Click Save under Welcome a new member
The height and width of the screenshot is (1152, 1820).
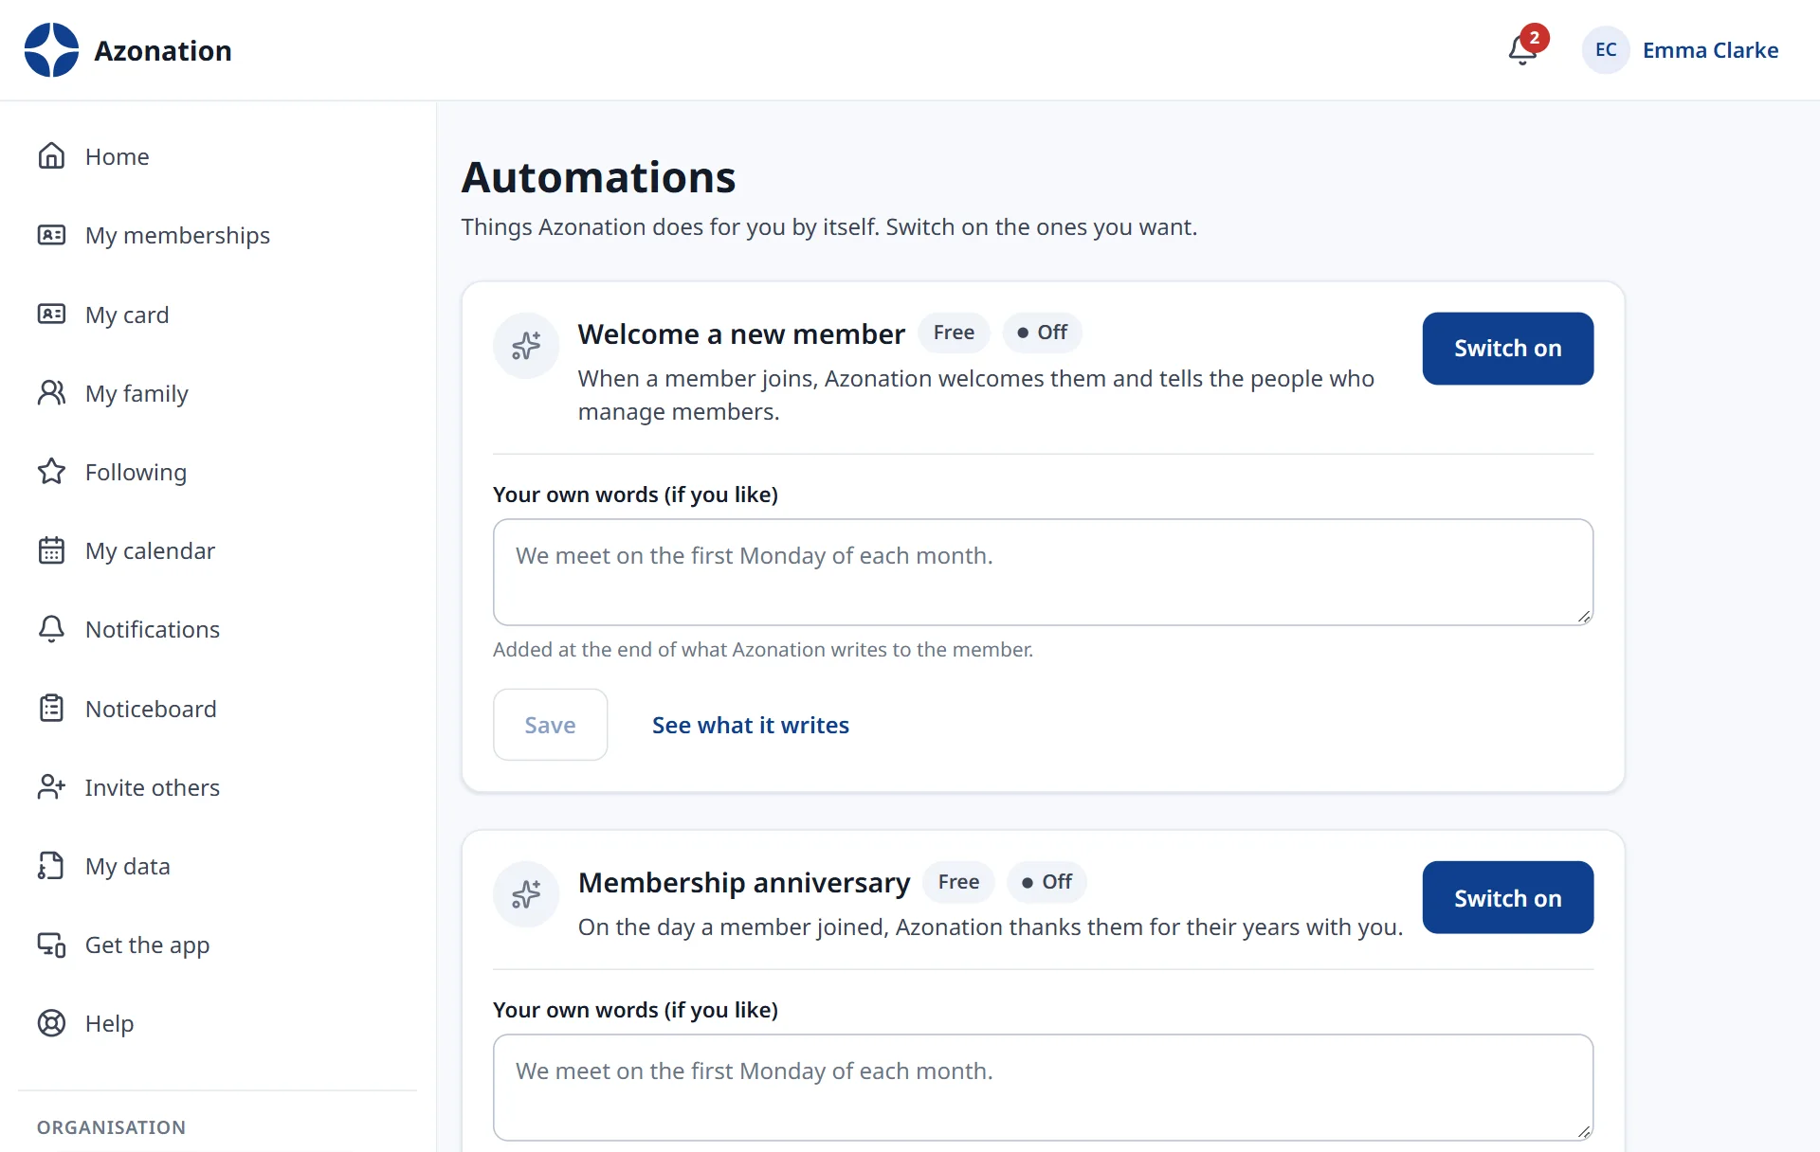(x=550, y=725)
